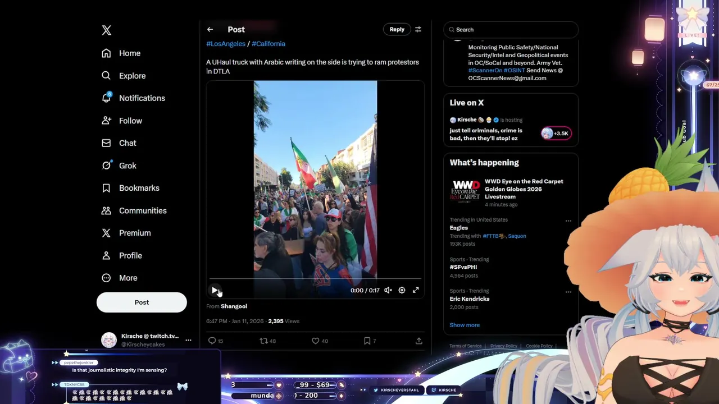Click the Explore magnifier icon
The height and width of the screenshot is (404, 719).
[x=106, y=76]
